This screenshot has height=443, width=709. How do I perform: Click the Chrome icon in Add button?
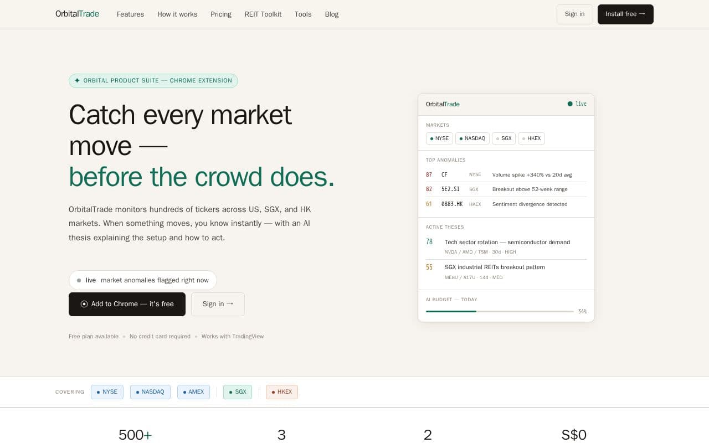click(84, 304)
